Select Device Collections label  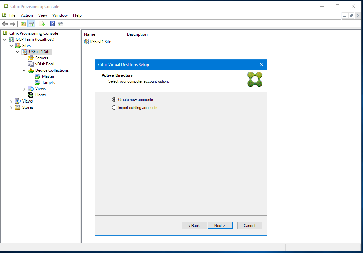pos(52,70)
